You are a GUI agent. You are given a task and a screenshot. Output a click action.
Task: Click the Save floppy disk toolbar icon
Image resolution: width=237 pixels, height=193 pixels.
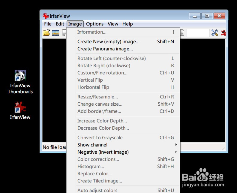(64, 33)
